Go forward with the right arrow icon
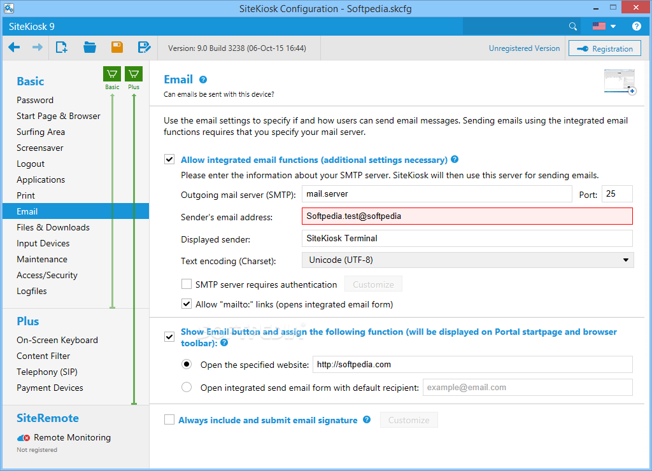The height and width of the screenshot is (471, 652). click(x=38, y=47)
